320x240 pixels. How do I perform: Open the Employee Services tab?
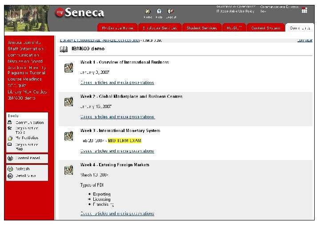[x=160, y=28]
